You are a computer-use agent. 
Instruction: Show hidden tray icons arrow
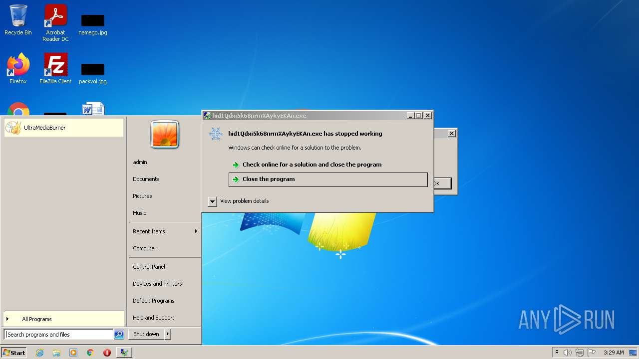coord(557,353)
